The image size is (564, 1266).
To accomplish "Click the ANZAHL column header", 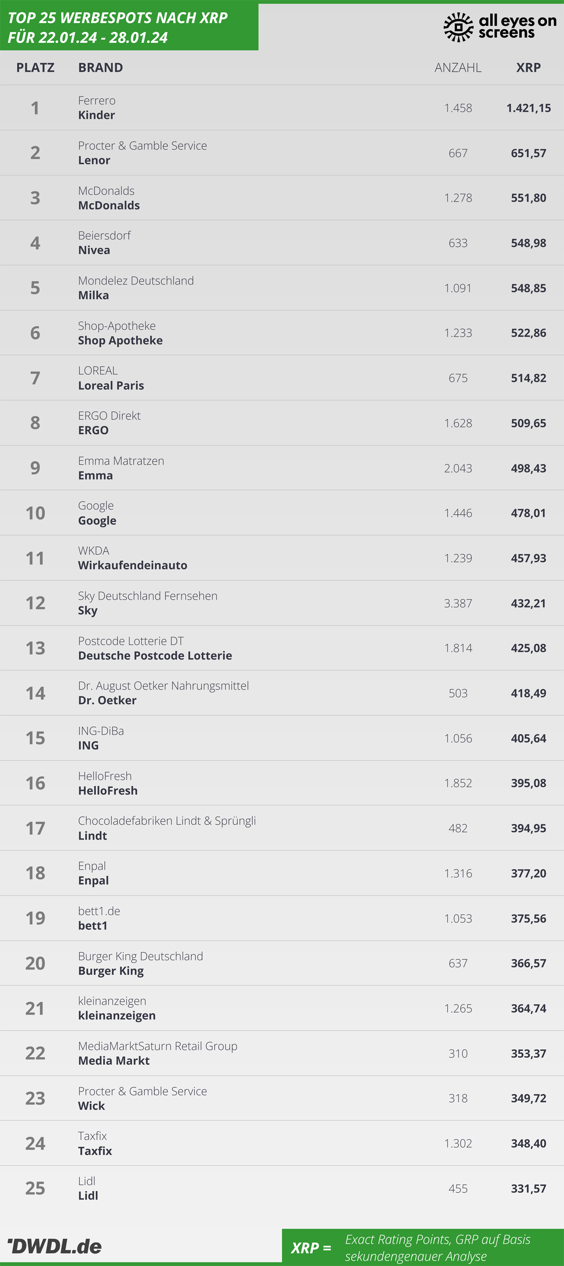I will click(458, 67).
